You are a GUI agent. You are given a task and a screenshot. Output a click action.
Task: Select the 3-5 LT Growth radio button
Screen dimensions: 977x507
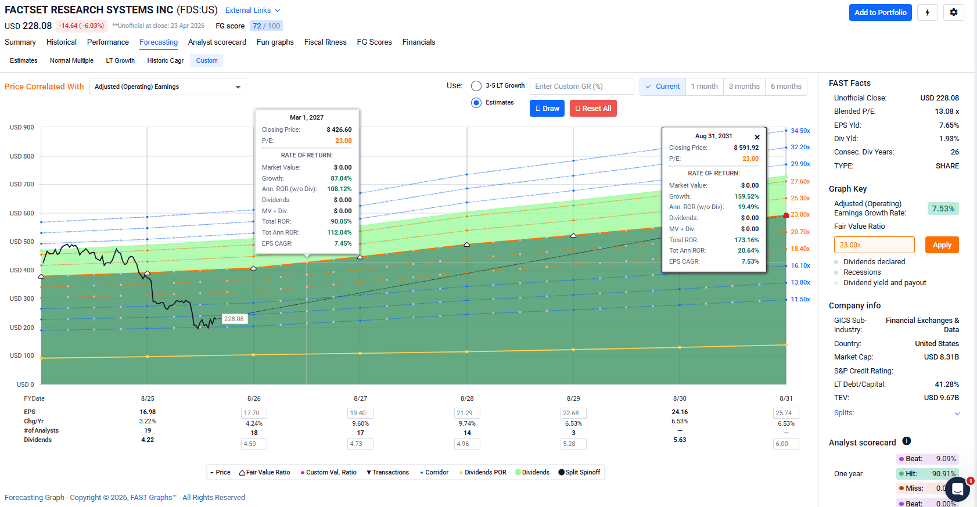coord(476,86)
